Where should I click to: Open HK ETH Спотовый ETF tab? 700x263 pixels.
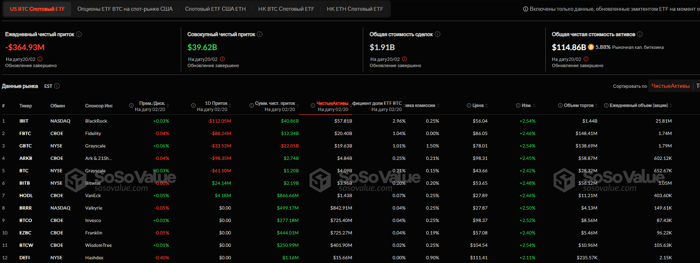(355, 9)
